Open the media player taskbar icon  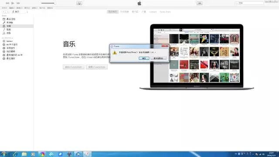[x=33, y=154]
